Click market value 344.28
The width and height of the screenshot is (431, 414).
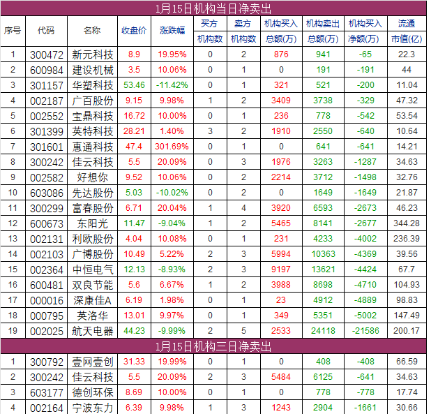pyautogui.click(x=407, y=223)
